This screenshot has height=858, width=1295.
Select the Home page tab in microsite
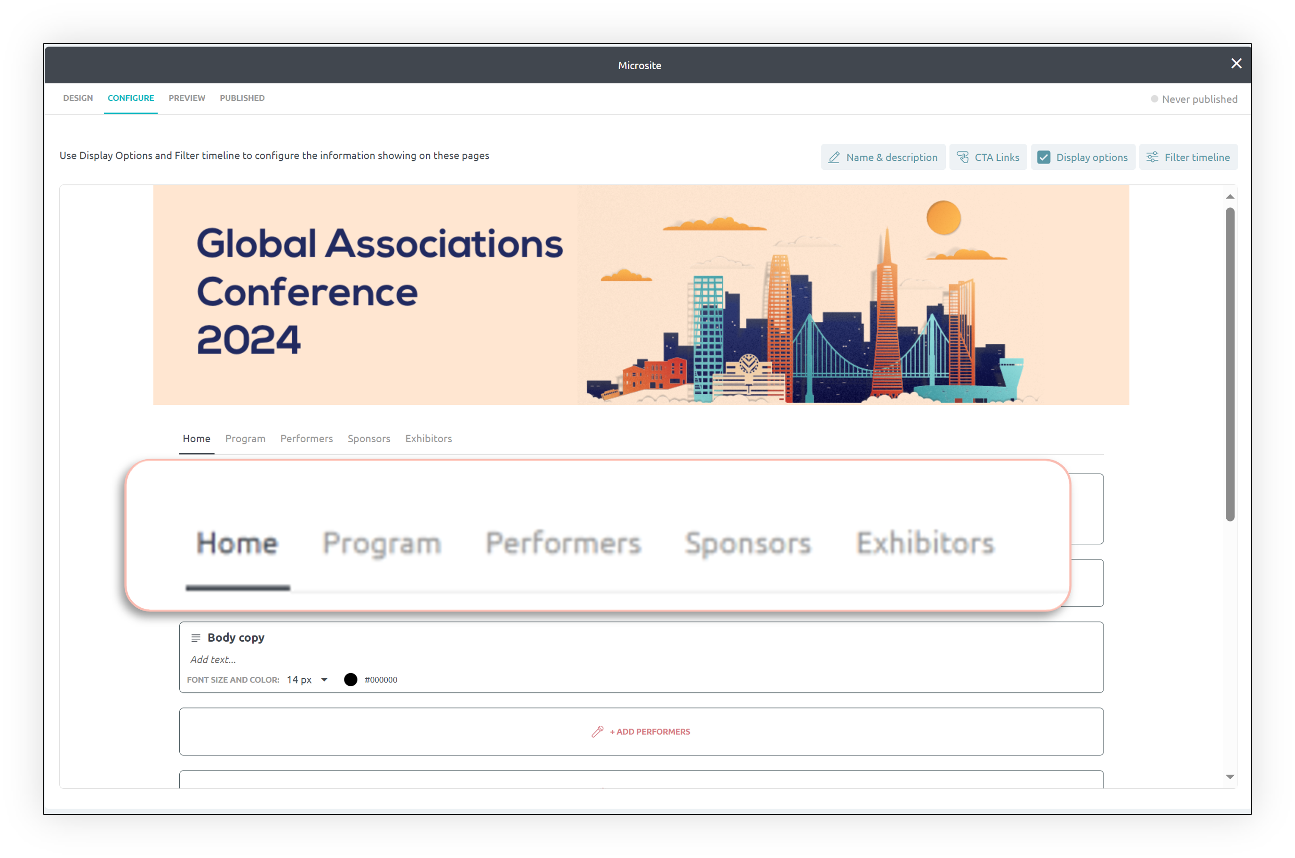pyautogui.click(x=197, y=438)
